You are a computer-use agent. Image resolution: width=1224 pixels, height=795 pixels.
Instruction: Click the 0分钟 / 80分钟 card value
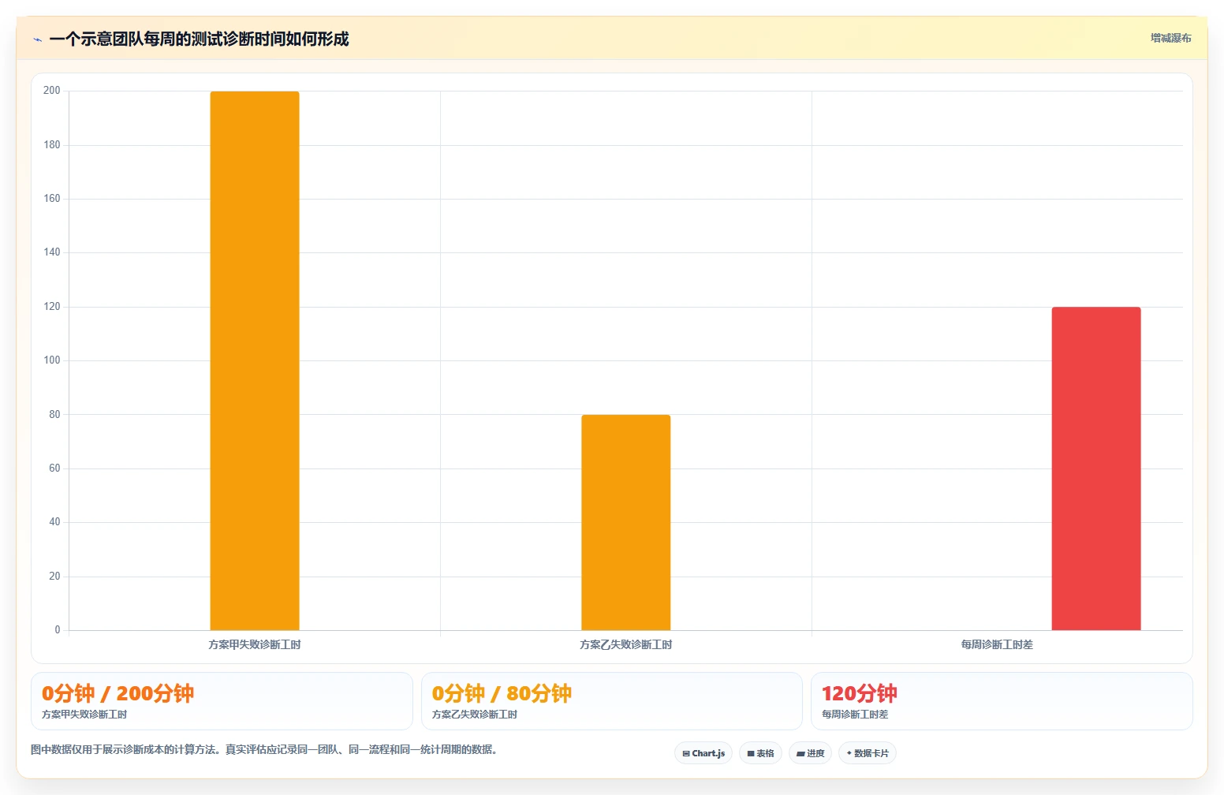502,693
